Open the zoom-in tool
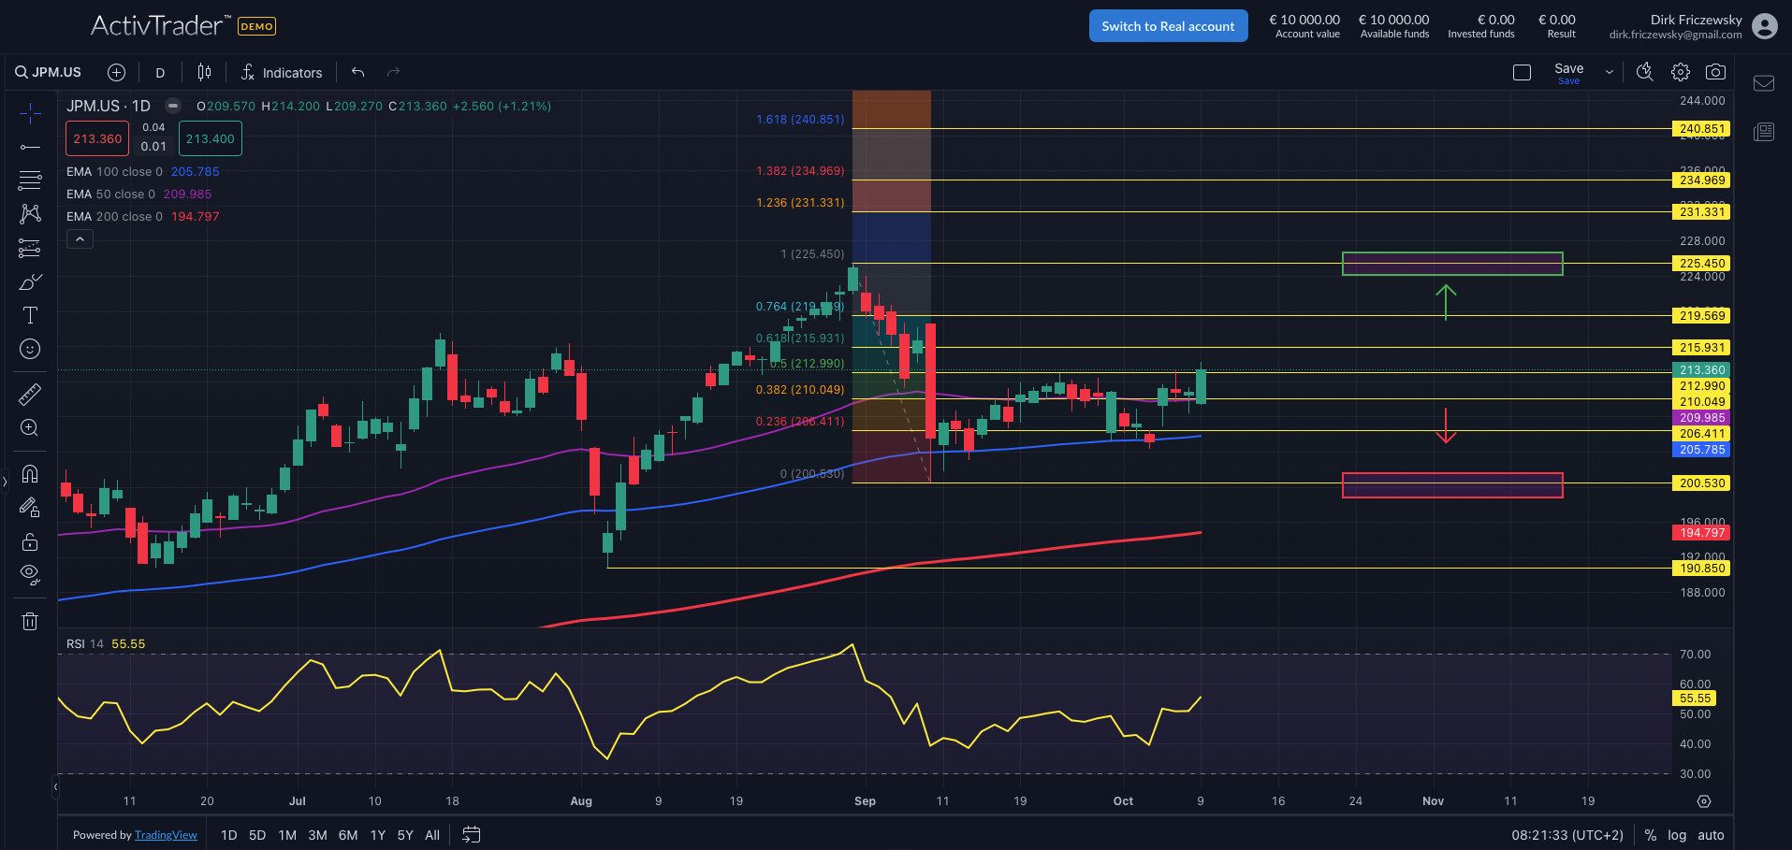This screenshot has width=1792, height=850. [30, 427]
